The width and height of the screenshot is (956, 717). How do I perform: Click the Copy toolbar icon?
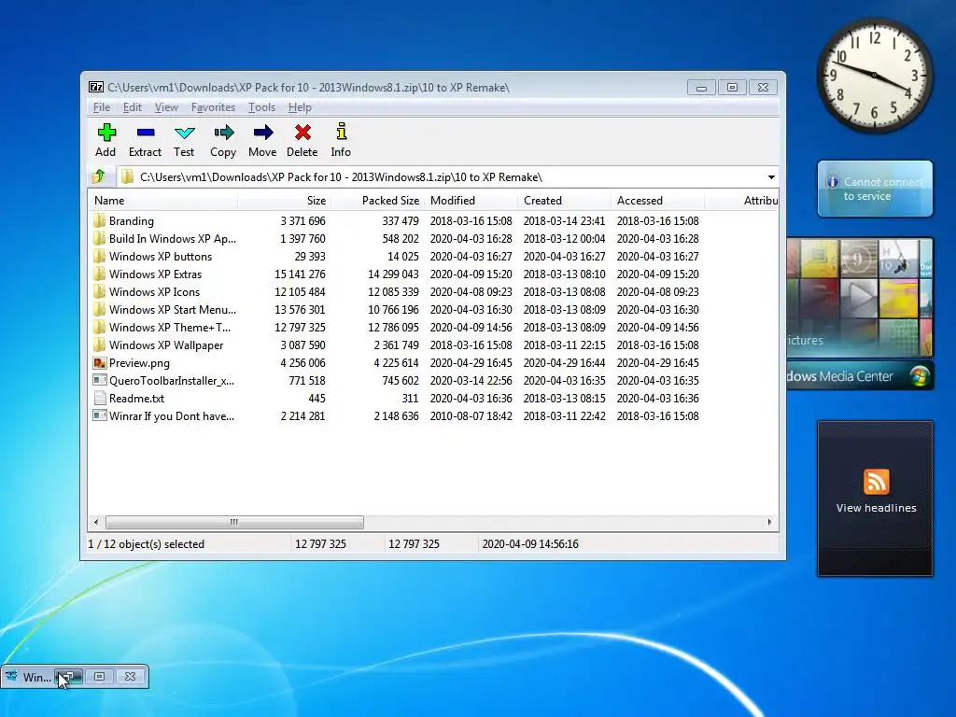(224, 133)
